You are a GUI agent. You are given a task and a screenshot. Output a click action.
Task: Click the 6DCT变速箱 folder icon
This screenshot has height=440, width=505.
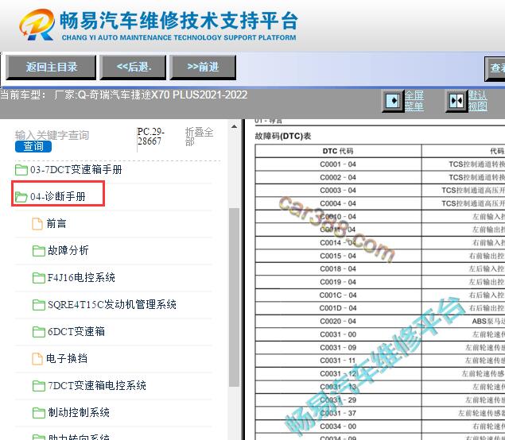pyautogui.click(x=39, y=332)
